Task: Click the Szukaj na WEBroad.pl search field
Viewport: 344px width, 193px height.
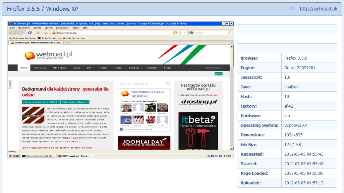Action: click(142, 84)
